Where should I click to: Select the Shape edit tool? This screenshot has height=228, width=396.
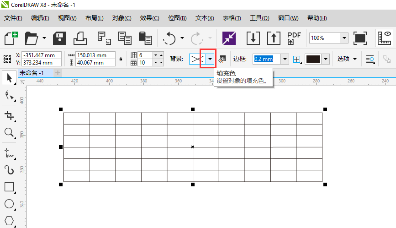point(9,96)
